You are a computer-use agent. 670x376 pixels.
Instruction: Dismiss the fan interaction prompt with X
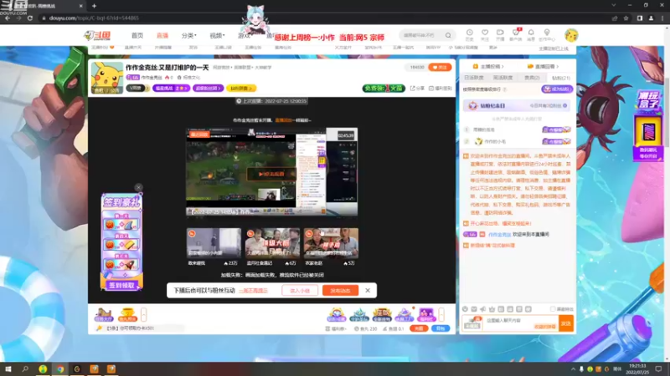[368, 290]
